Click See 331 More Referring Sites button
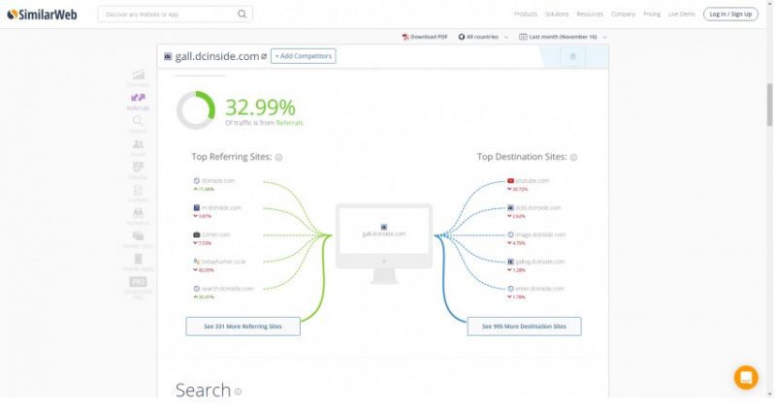The image size is (776, 405). pyautogui.click(x=242, y=327)
